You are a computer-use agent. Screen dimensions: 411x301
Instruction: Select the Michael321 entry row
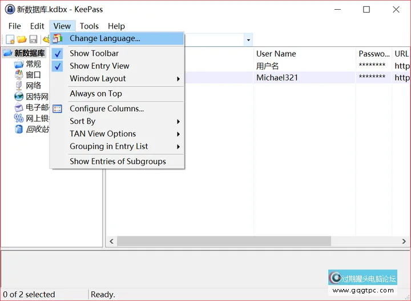click(x=277, y=78)
